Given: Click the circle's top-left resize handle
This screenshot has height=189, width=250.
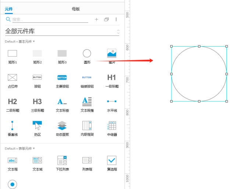Looking at the screenshot, I should click(171, 47).
